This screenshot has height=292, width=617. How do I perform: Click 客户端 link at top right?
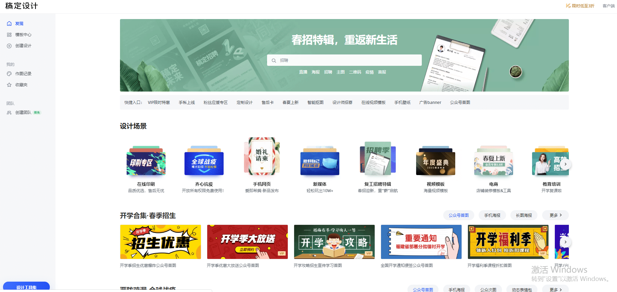[x=608, y=6]
